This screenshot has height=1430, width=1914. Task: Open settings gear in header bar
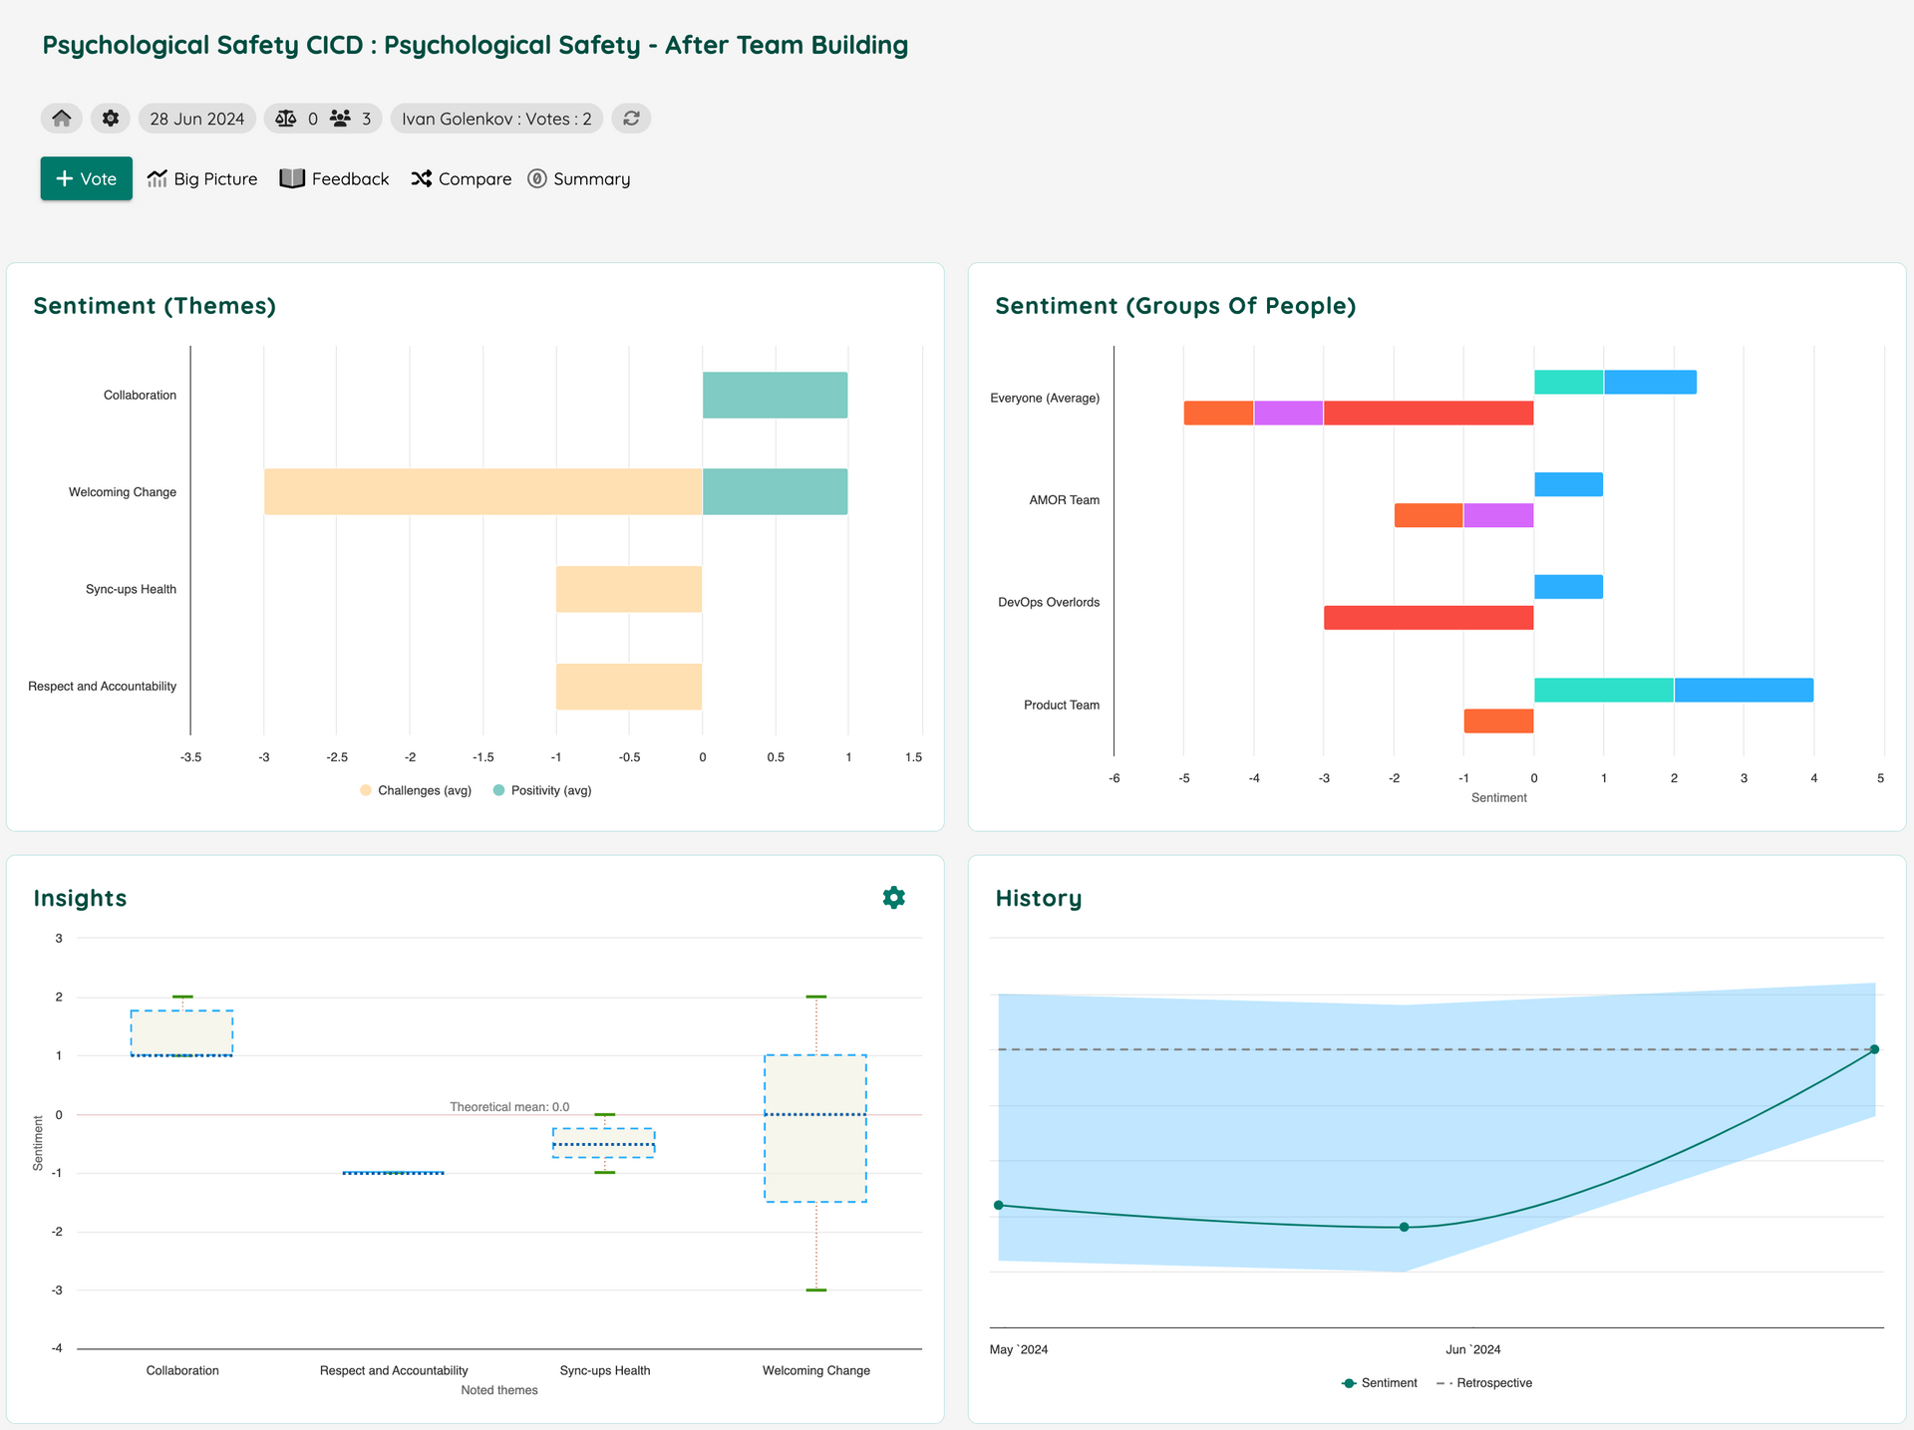[111, 119]
